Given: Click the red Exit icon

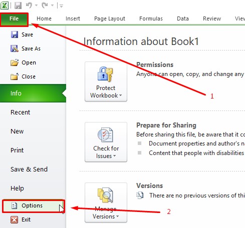Looking at the screenshot, I should pos(15,219).
